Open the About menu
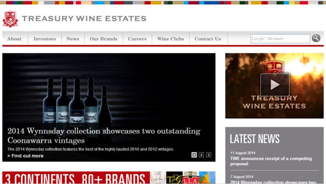The width and height of the screenshot is (326, 184). coord(15,39)
